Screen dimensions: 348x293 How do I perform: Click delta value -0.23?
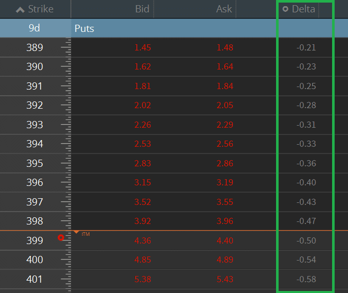[x=306, y=67]
